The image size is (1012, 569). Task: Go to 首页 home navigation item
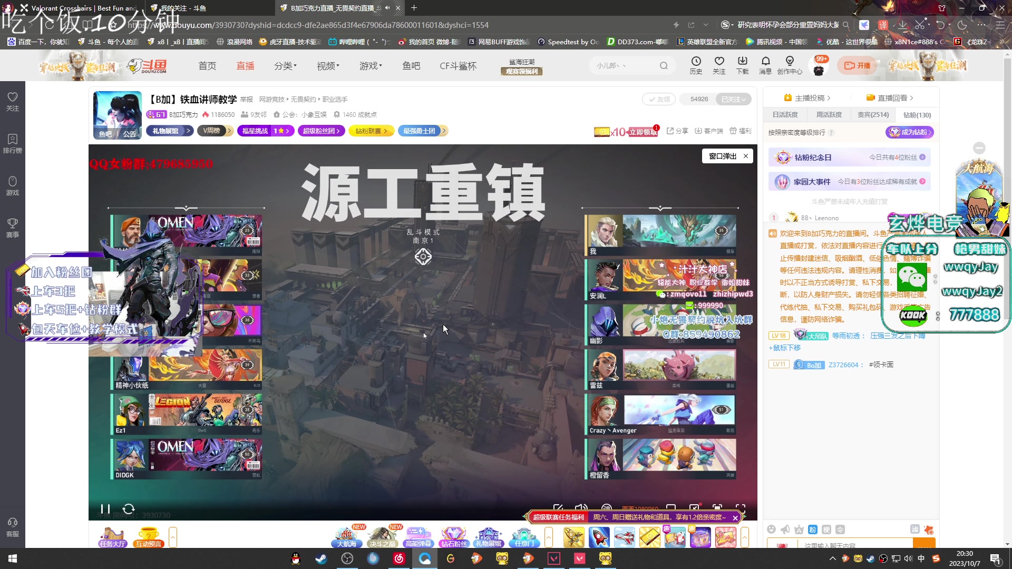coord(207,65)
